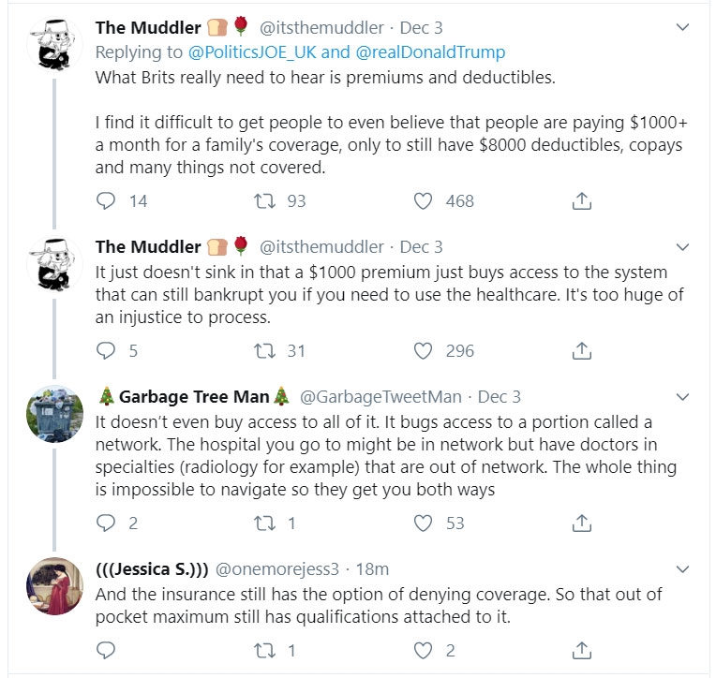
Task: Open more options on The Muddler's first tweet
Action: pyautogui.click(x=683, y=28)
